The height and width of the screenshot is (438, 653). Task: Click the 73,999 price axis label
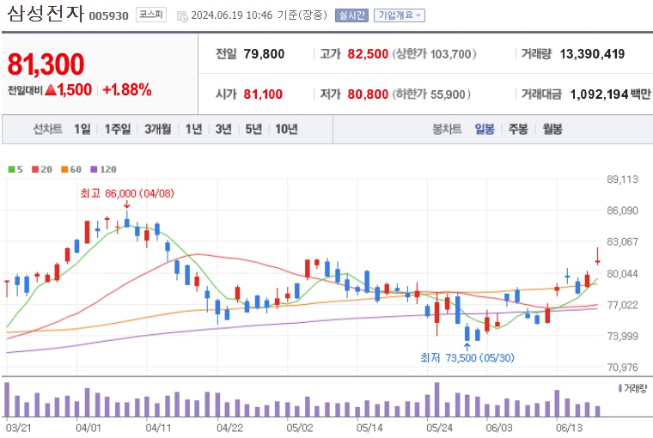[622, 336]
